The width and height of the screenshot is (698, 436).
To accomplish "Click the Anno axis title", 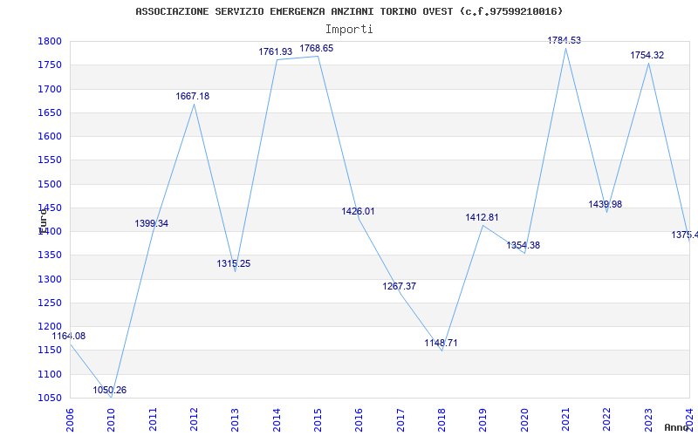I will pyautogui.click(x=677, y=427).
